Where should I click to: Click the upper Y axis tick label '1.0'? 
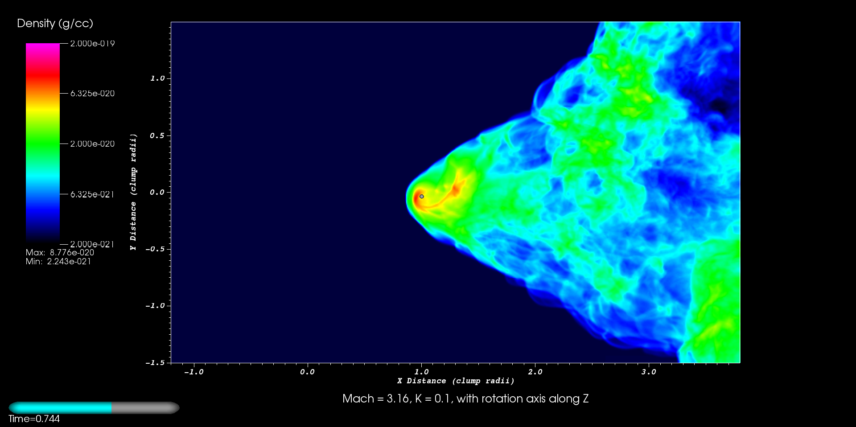[x=157, y=78]
